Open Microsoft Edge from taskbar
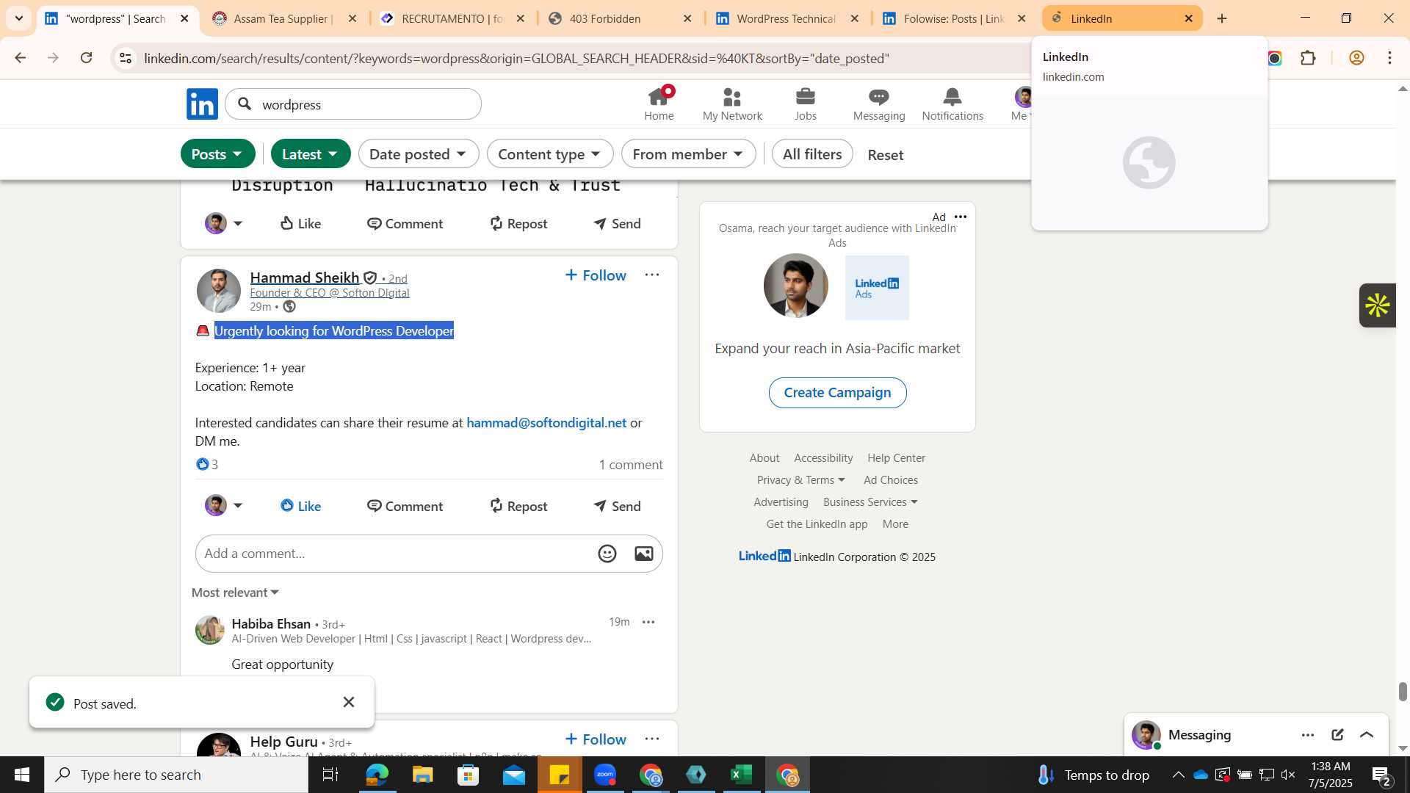The width and height of the screenshot is (1410, 793). (377, 775)
